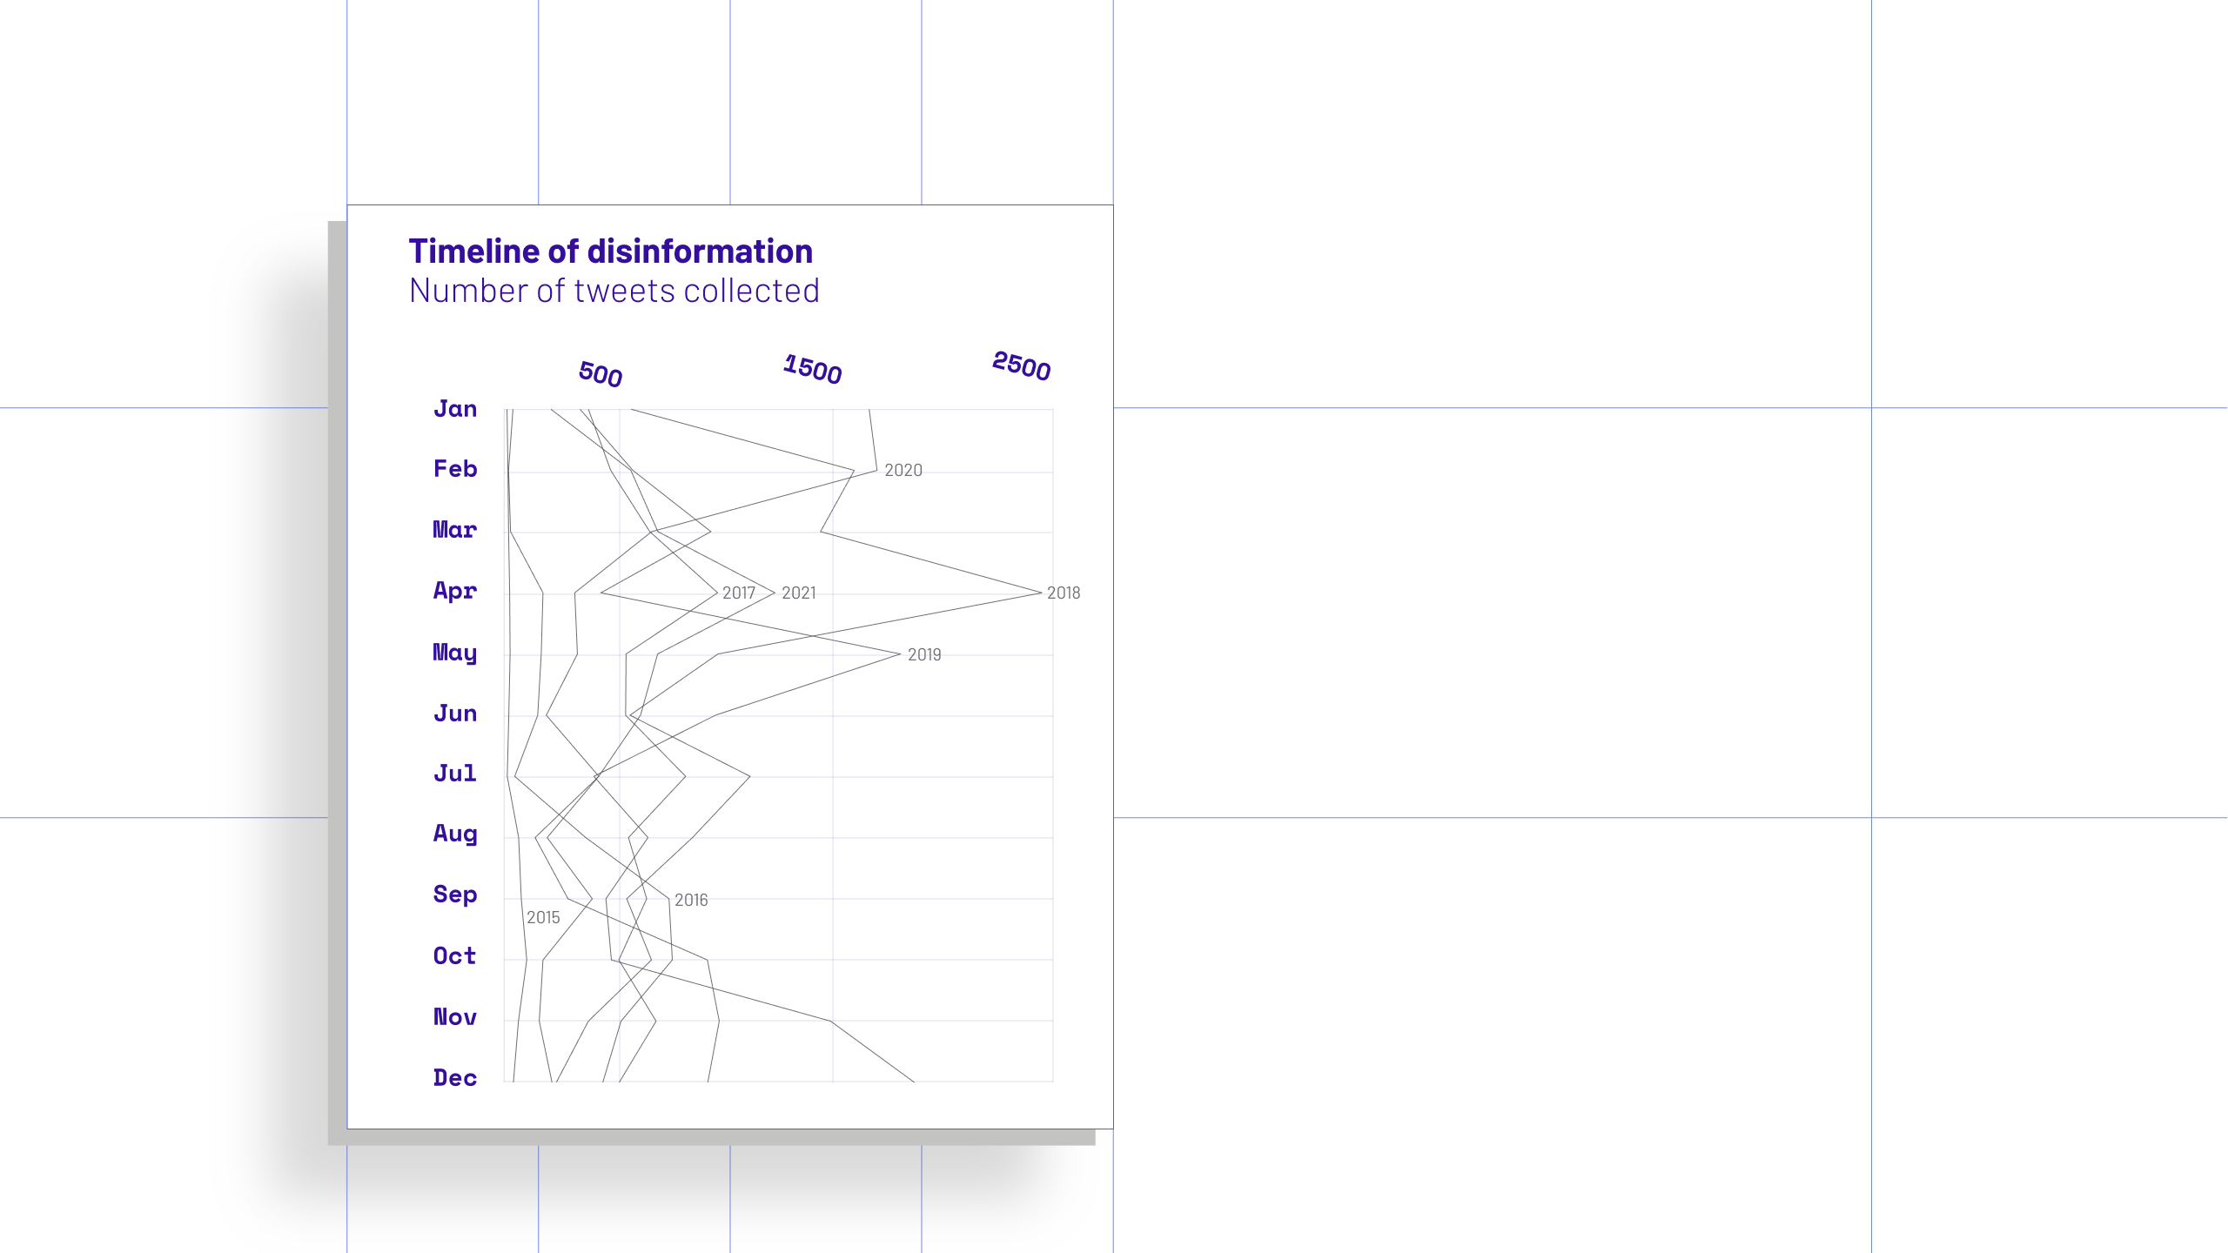Screen dimensions: 2228x1253
Task: Select the 2500 axis label
Action: (1021, 365)
